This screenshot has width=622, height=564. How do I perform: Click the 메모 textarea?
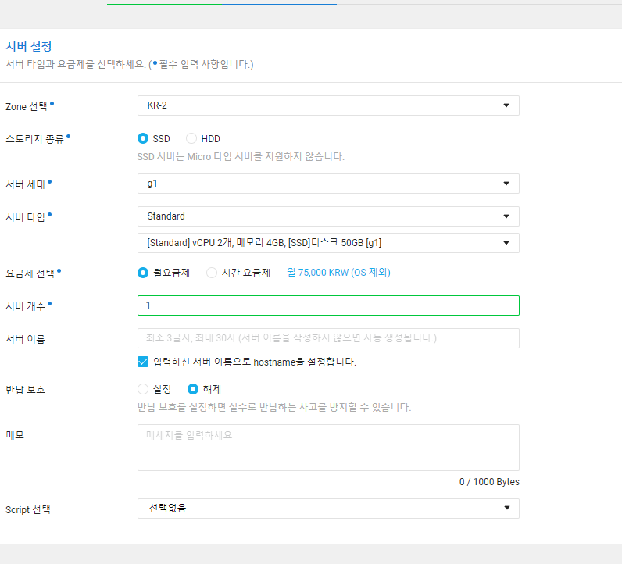tap(328, 448)
